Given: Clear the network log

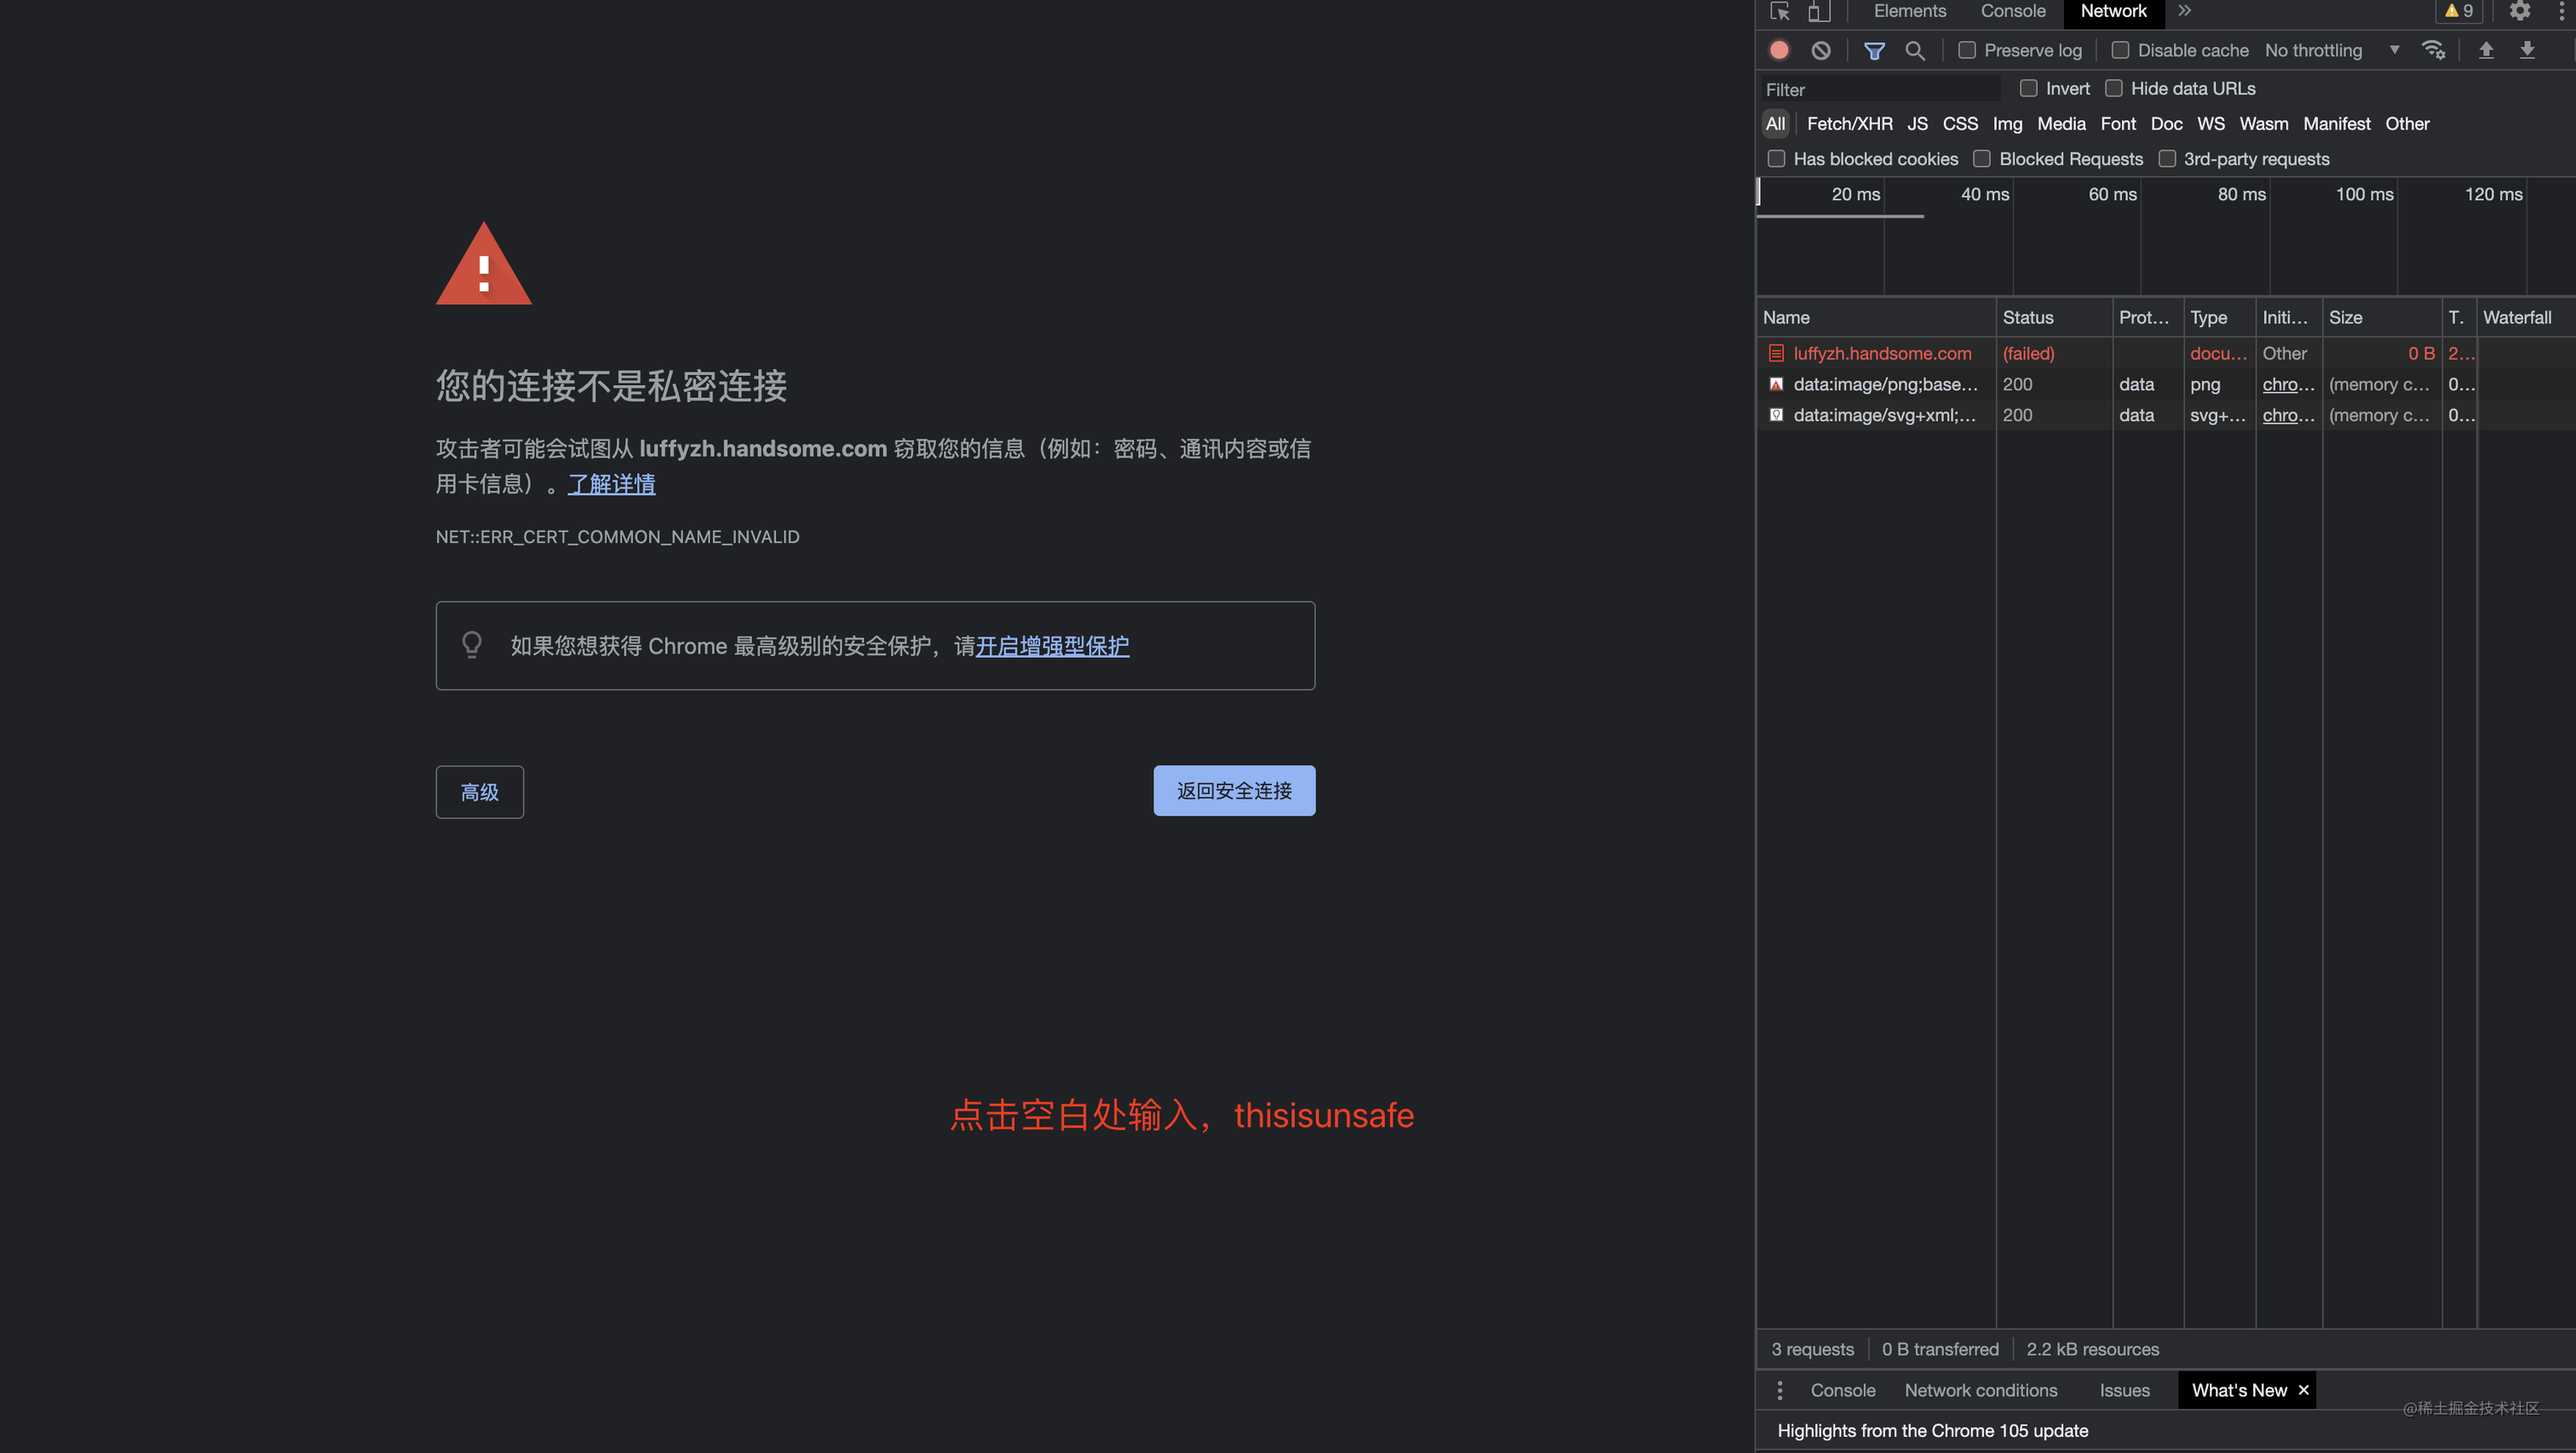Looking at the screenshot, I should click(x=1820, y=49).
